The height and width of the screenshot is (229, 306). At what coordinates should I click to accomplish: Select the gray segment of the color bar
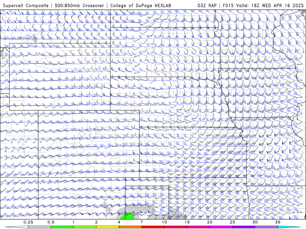40,227
